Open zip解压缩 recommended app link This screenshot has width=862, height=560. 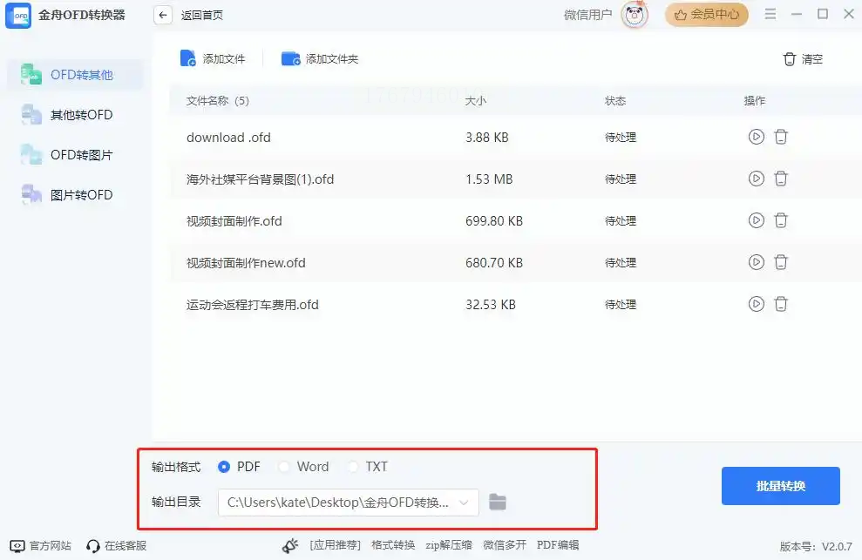click(449, 545)
